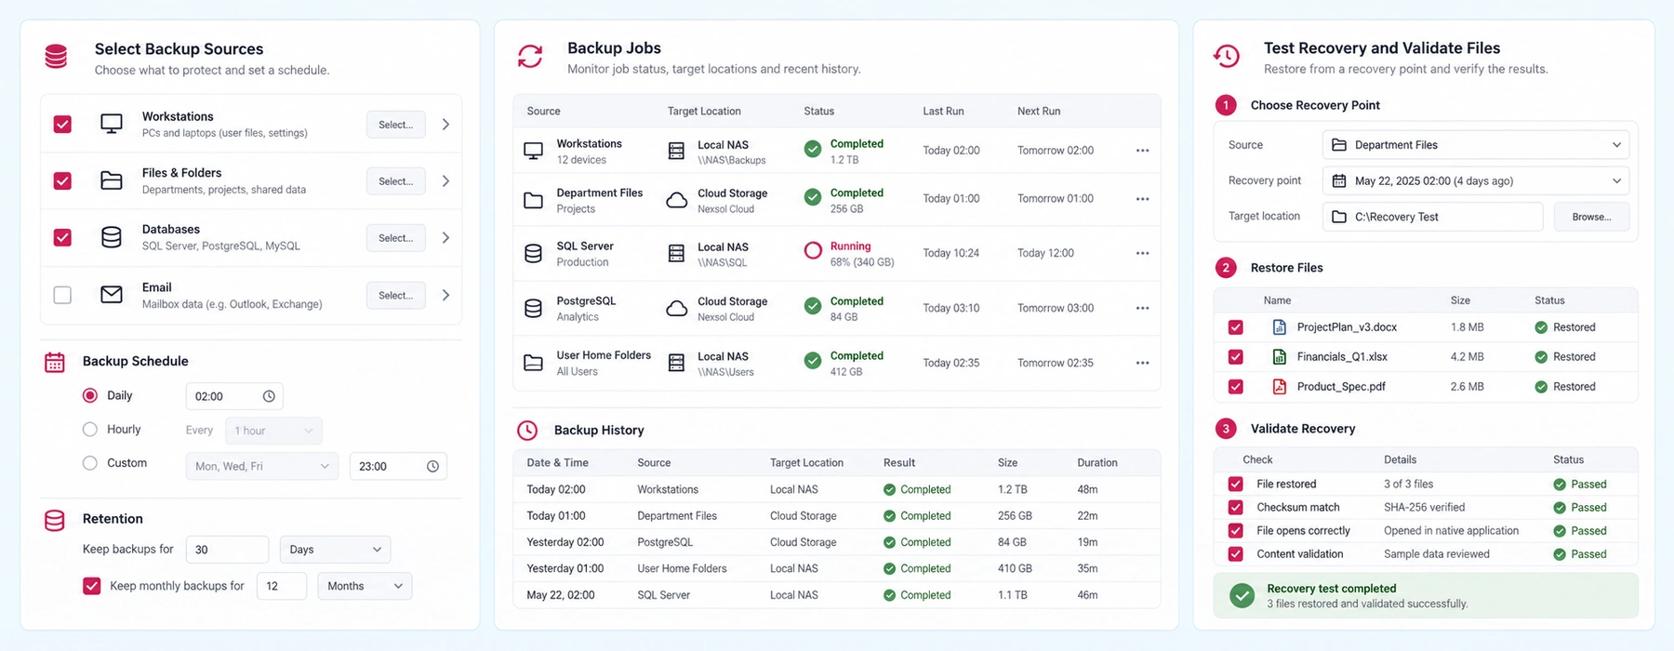Click the spreadsheet icon for Financials_Q1.xlsx
This screenshot has width=1674, height=651.
point(1280,356)
